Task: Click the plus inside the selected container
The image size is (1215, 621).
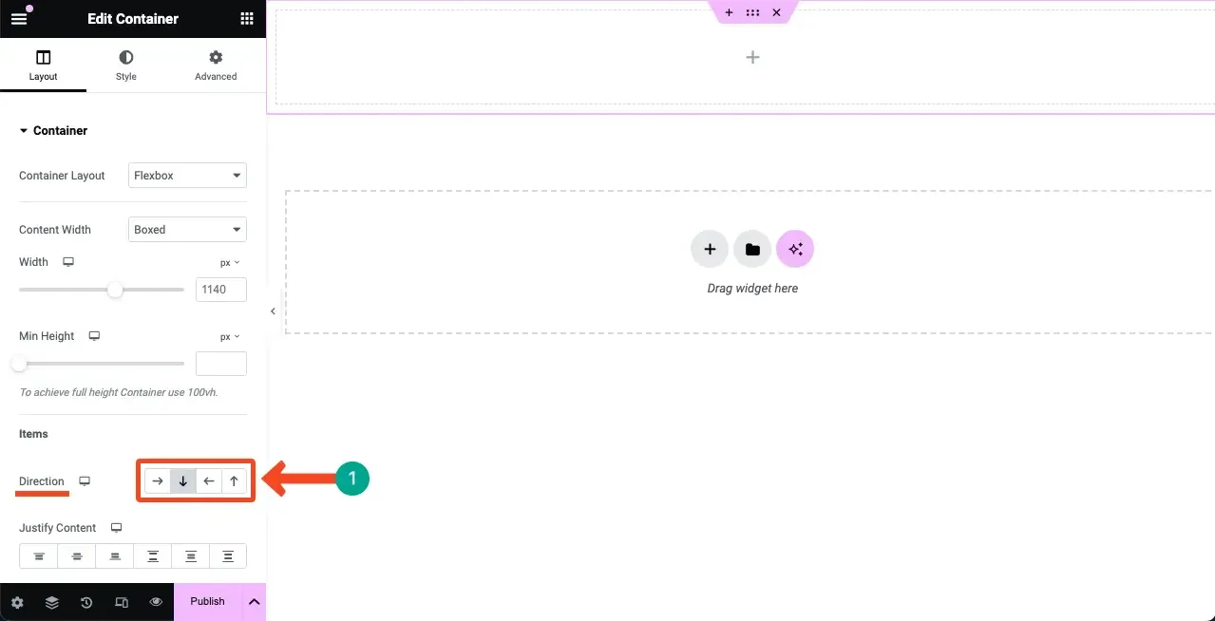Action: [752, 57]
